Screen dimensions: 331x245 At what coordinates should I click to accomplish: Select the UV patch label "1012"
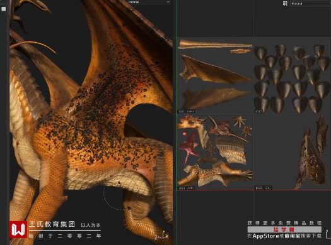(x=258, y=111)
